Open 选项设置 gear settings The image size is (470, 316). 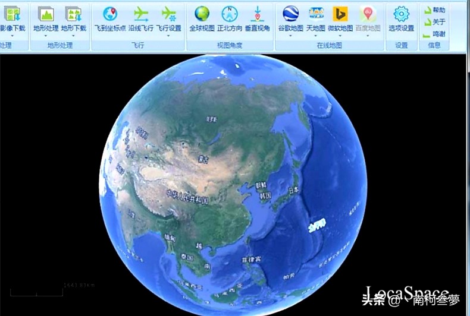click(402, 15)
